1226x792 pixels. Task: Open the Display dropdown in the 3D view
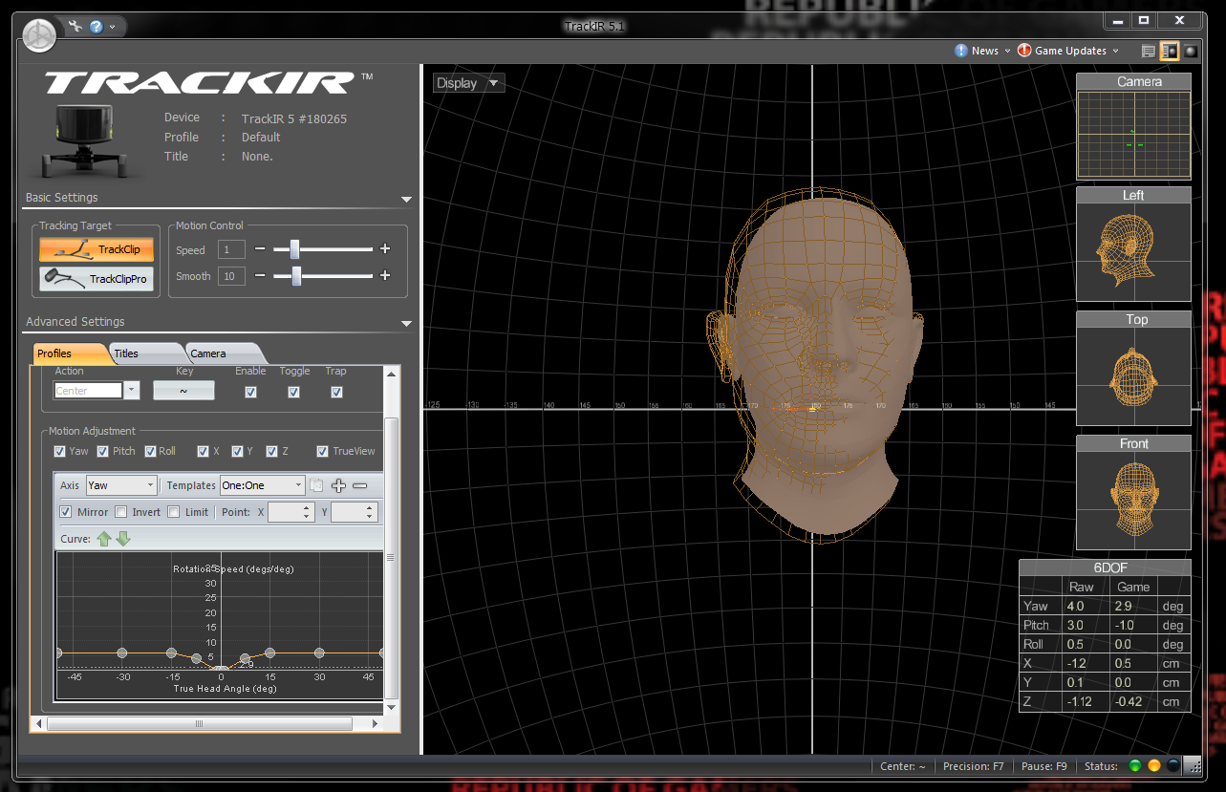(x=468, y=83)
